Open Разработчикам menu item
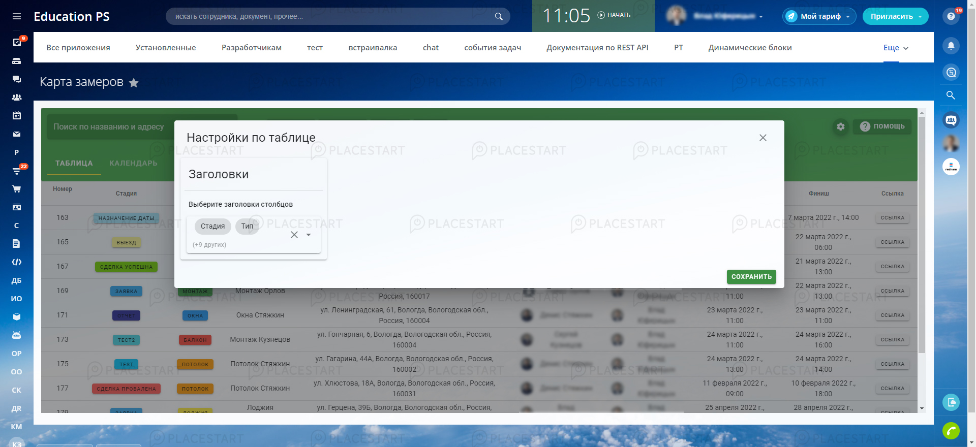 (x=252, y=48)
